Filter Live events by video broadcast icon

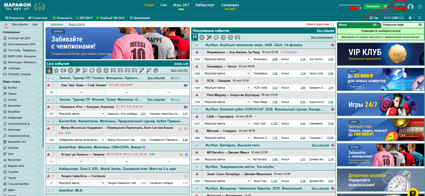(64, 71)
